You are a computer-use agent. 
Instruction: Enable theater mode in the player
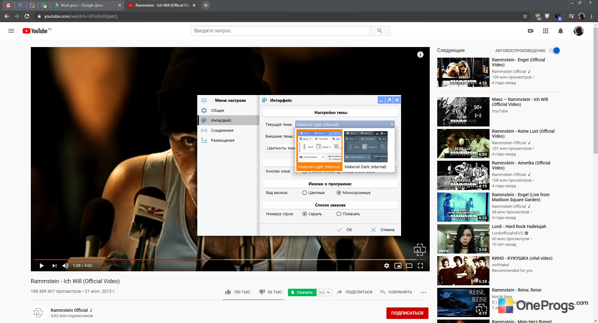click(409, 266)
